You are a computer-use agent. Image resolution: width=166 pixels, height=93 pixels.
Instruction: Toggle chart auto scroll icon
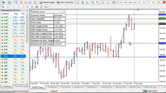coord(103,2)
